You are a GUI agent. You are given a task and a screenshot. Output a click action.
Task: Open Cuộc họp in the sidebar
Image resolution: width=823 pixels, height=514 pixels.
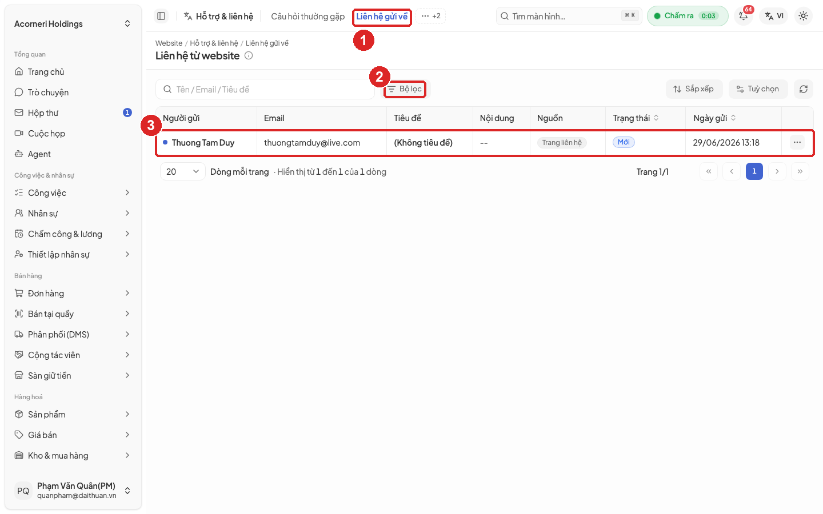pyautogui.click(x=73, y=134)
